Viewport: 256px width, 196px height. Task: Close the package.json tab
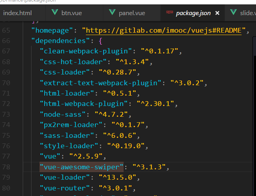click(x=217, y=13)
